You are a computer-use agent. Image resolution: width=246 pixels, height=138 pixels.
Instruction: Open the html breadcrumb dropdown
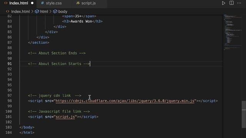coord(44,11)
